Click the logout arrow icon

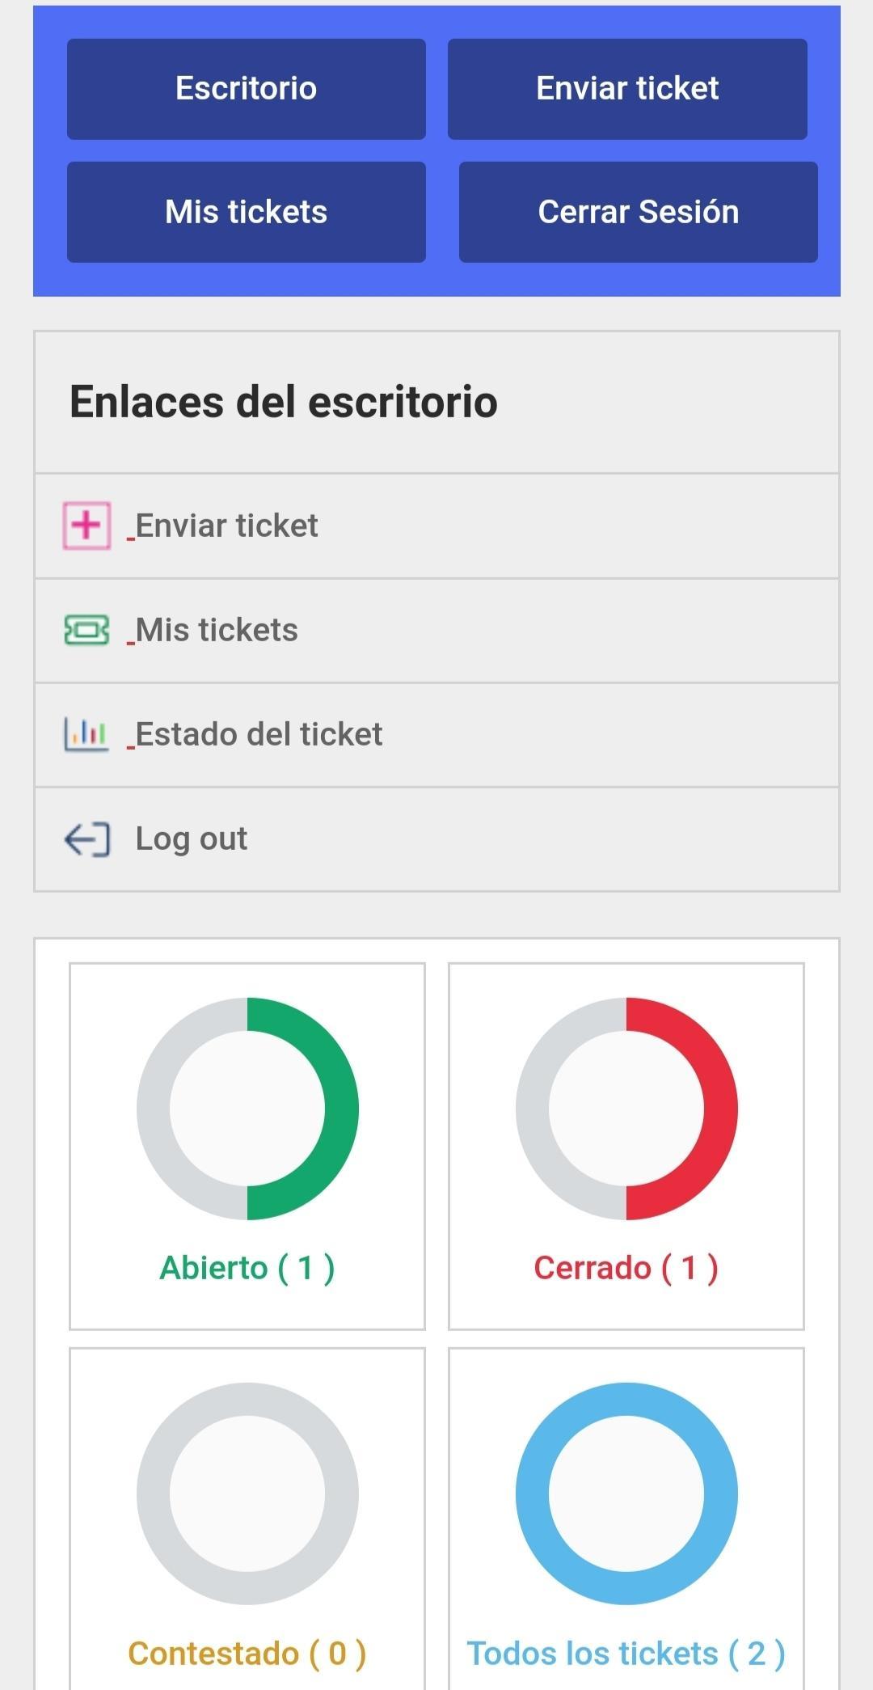pyautogui.click(x=86, y=839)
